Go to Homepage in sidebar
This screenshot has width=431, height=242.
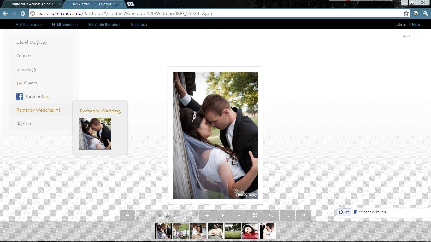tap(41, 69)
